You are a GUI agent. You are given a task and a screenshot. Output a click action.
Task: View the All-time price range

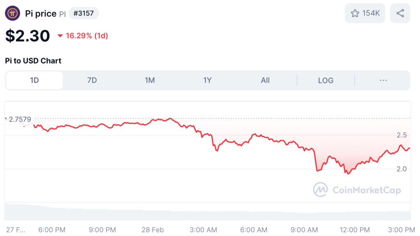point(265,80)
